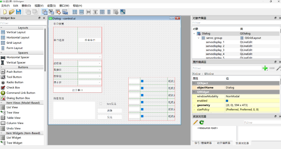
Task: Open the Edit menu
Action: 16,6
